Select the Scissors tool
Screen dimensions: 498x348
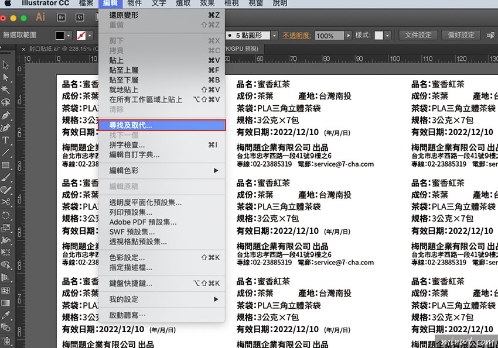pyautogui.click(x=5, y=202)
